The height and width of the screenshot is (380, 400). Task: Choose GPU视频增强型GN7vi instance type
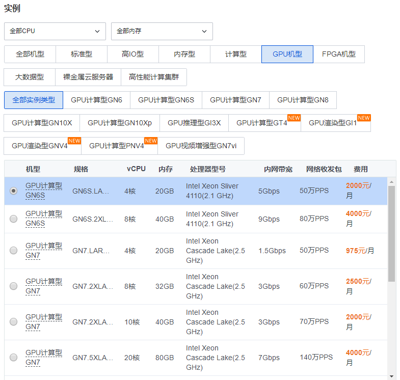tap(201, 146)
